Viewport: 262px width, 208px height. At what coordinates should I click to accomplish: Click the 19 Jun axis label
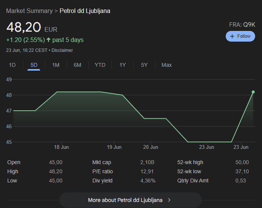[114, 147]
